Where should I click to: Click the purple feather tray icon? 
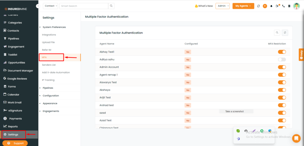point(254,131)
